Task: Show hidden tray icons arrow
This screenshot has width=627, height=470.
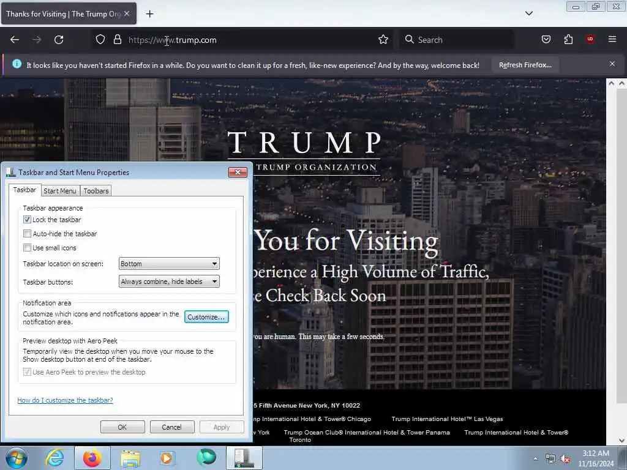Action: [535, 458]
